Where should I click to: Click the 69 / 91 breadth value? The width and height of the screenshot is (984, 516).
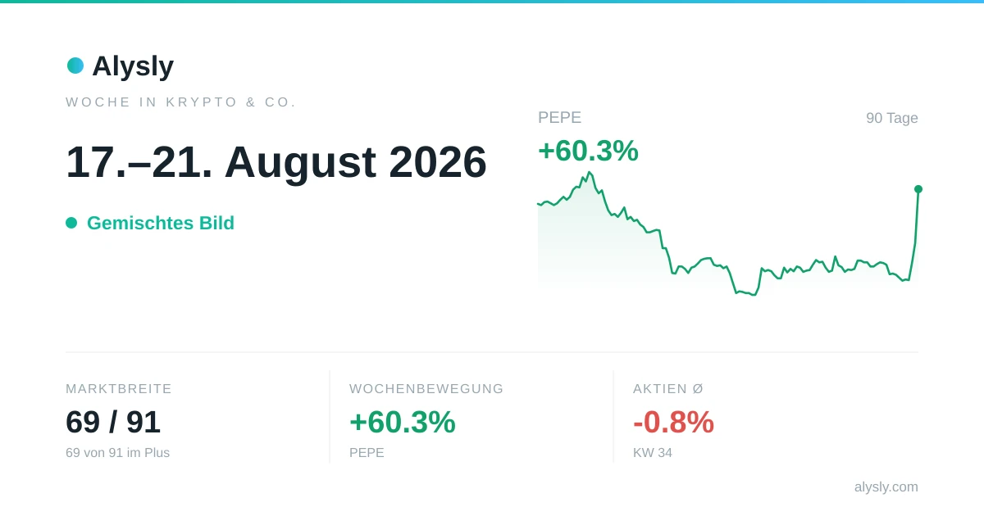click(113, 422)
